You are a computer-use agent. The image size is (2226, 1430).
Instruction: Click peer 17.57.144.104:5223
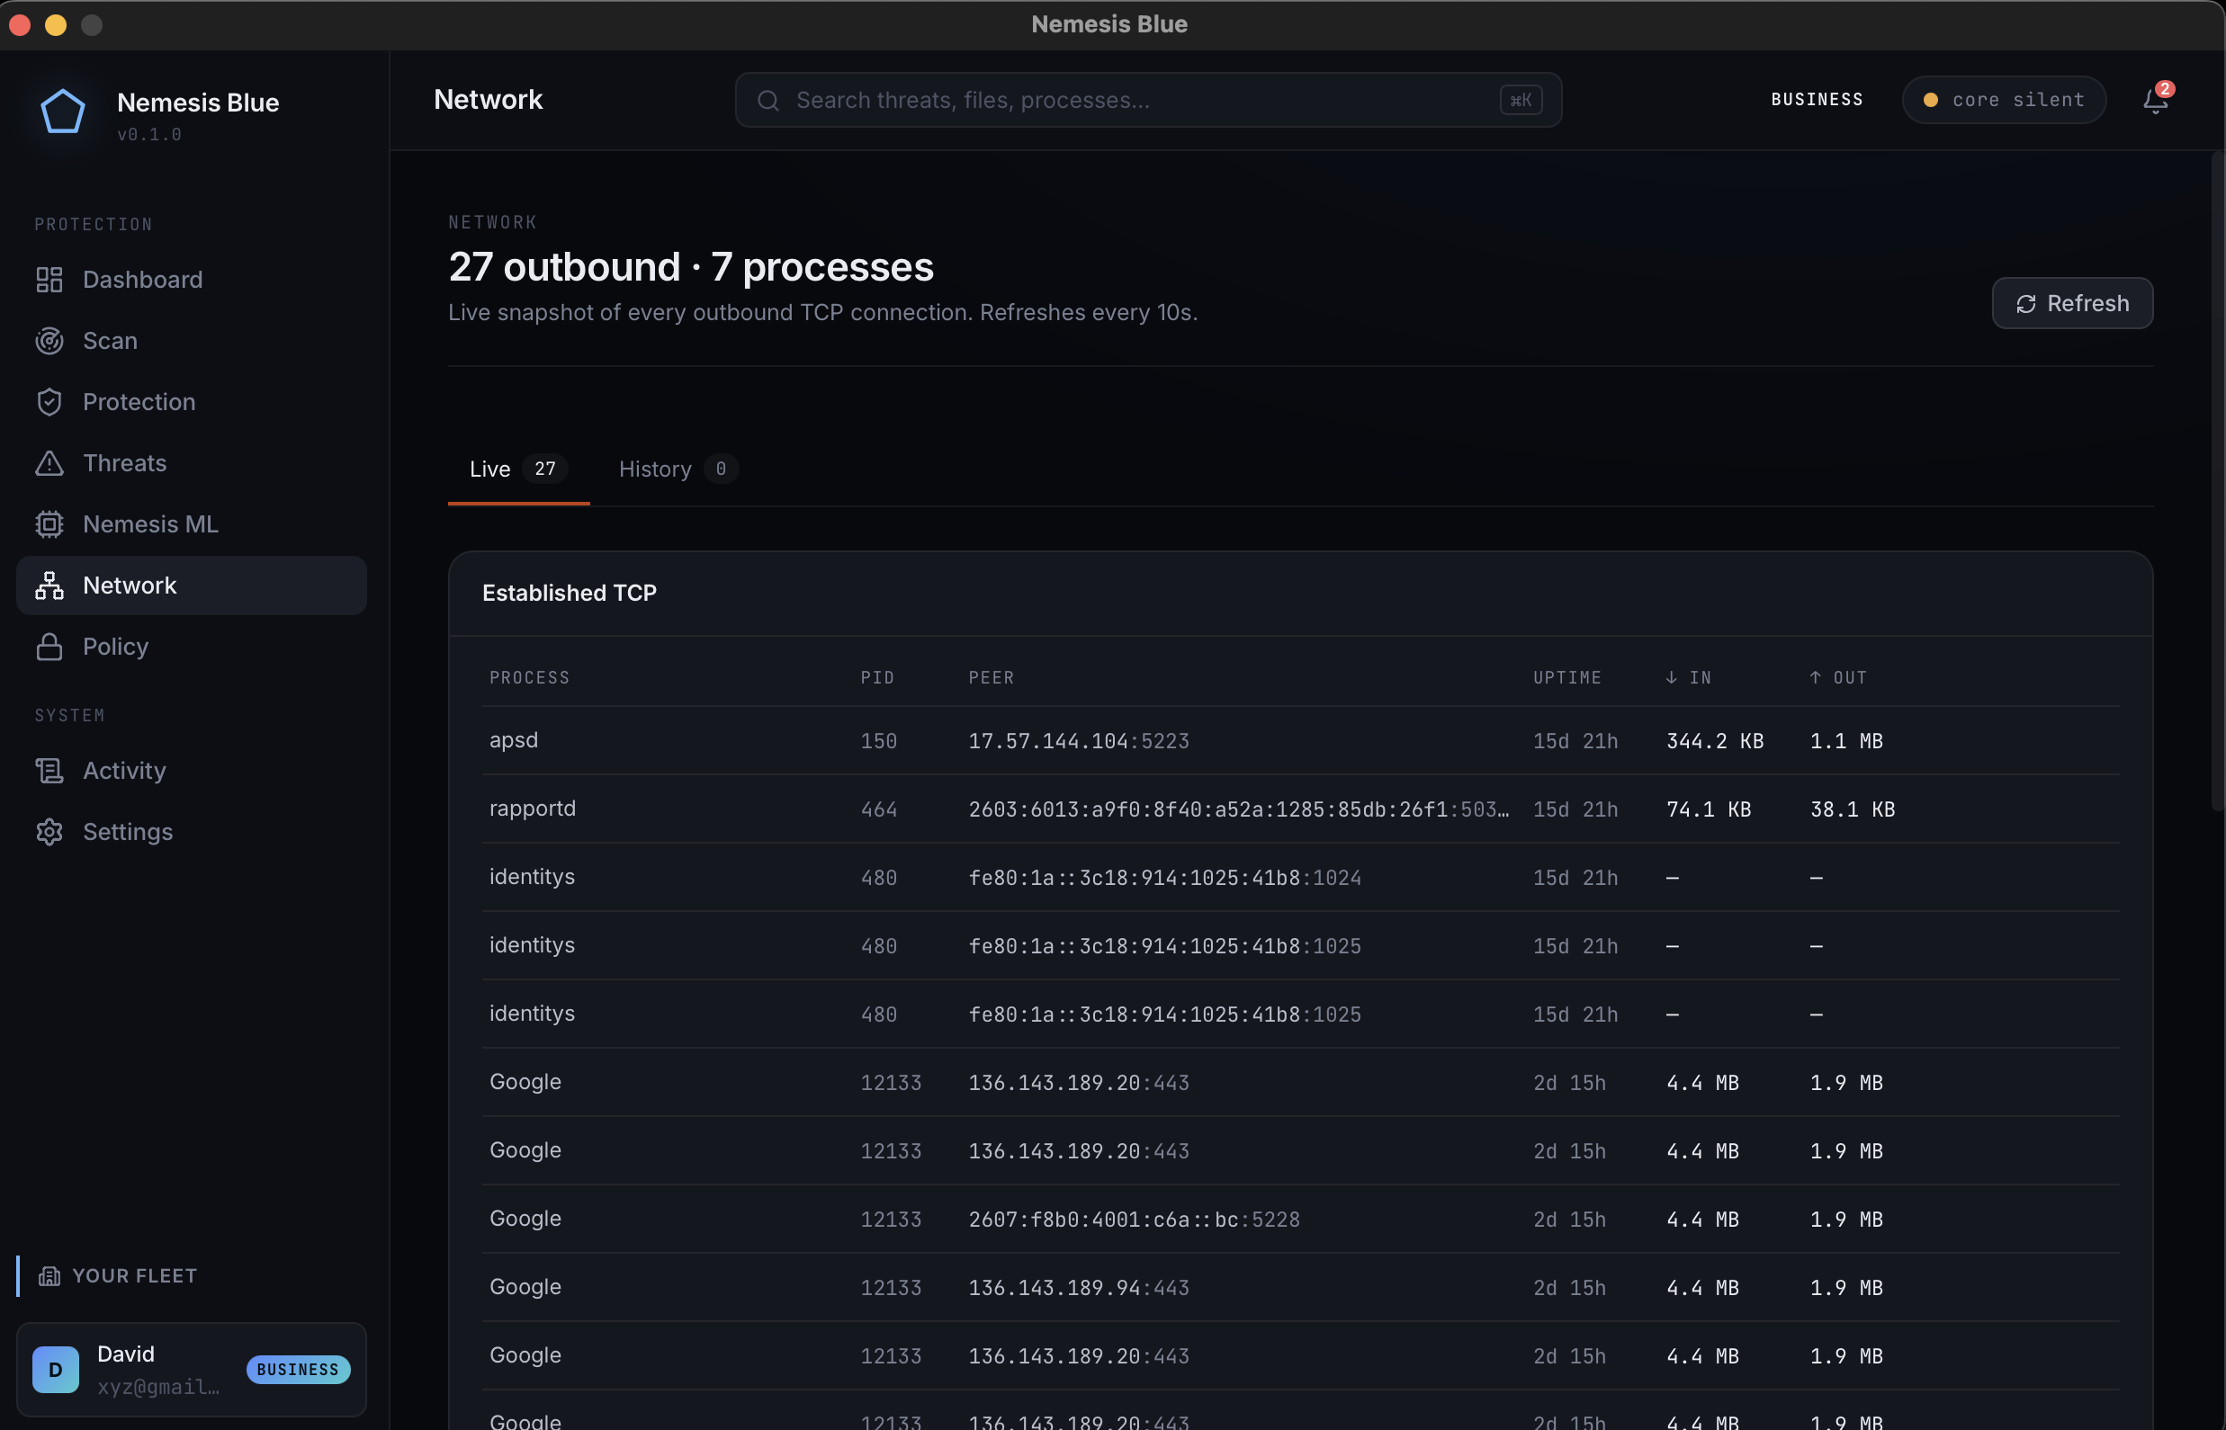pyautogui.click(x=1079, y=742)
